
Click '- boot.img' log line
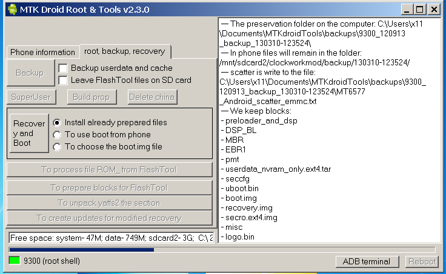pos(239,198)
